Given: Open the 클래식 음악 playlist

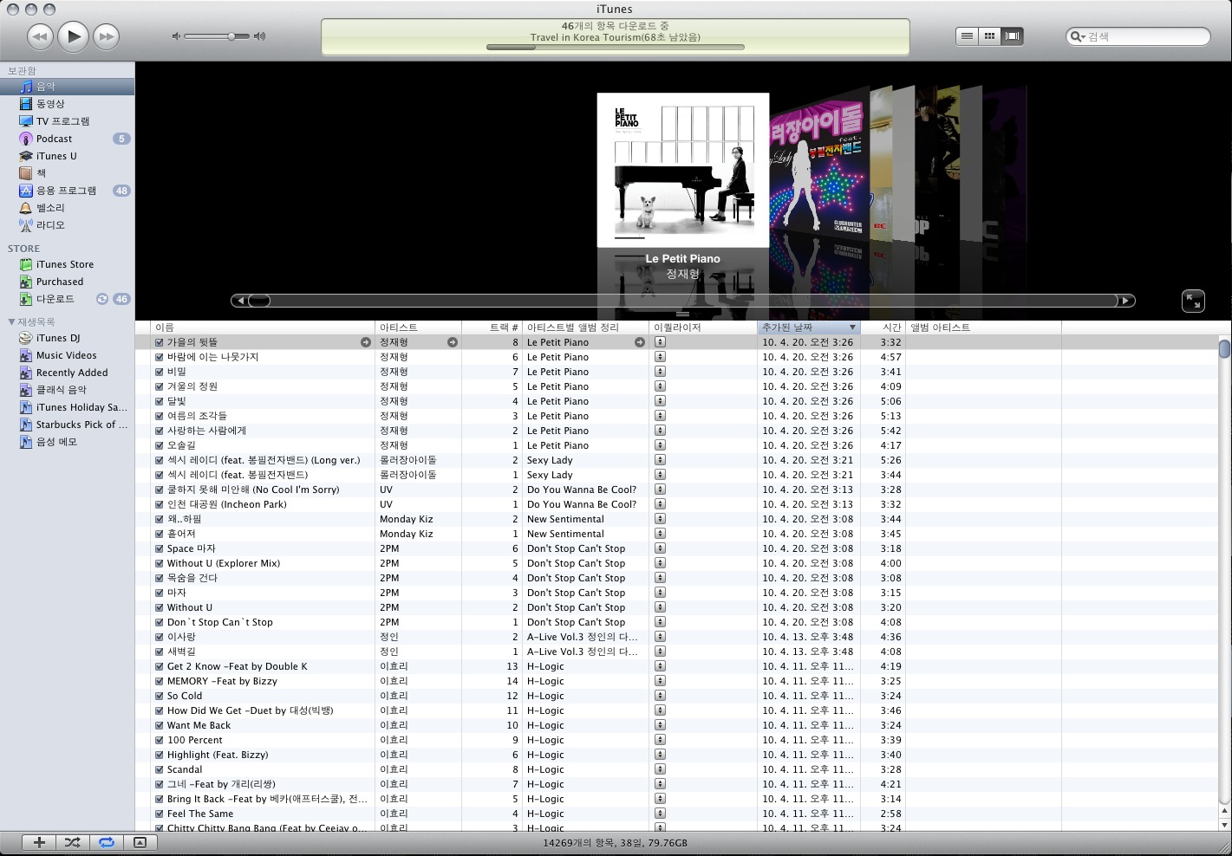Looking at the screenshot, I should click(68, 390).
